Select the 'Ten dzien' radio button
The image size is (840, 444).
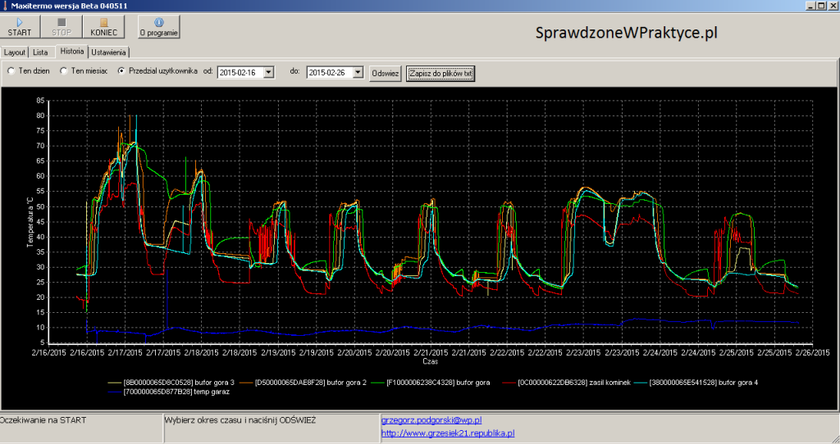click(11, 71)
